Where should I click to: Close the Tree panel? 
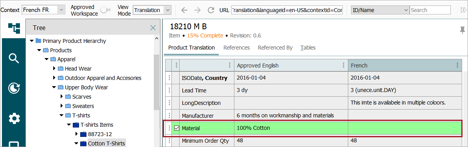(x=153, y=28)
